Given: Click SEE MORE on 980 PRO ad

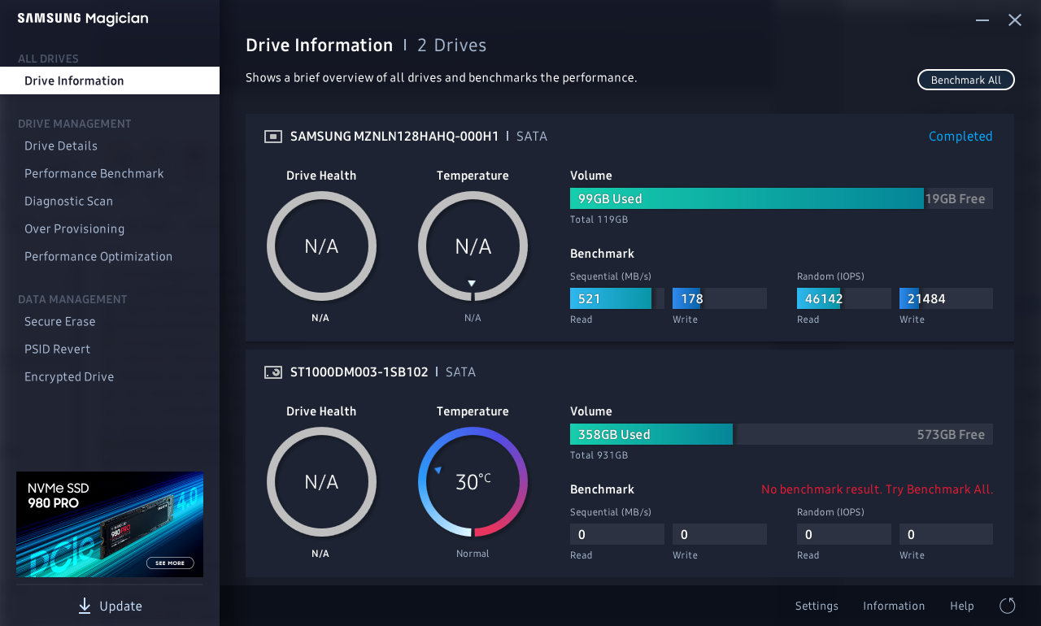Looking at the screenshot, I should coord(170,563).
